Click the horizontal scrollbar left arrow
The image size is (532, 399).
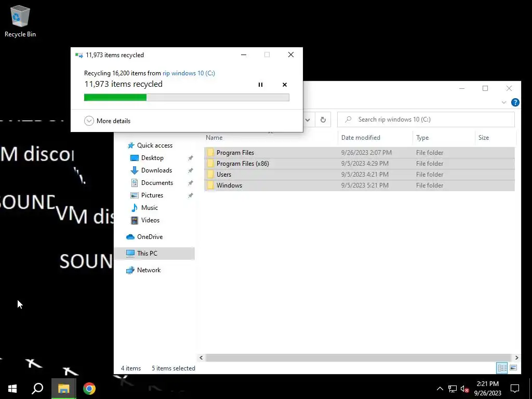[201, 357]
